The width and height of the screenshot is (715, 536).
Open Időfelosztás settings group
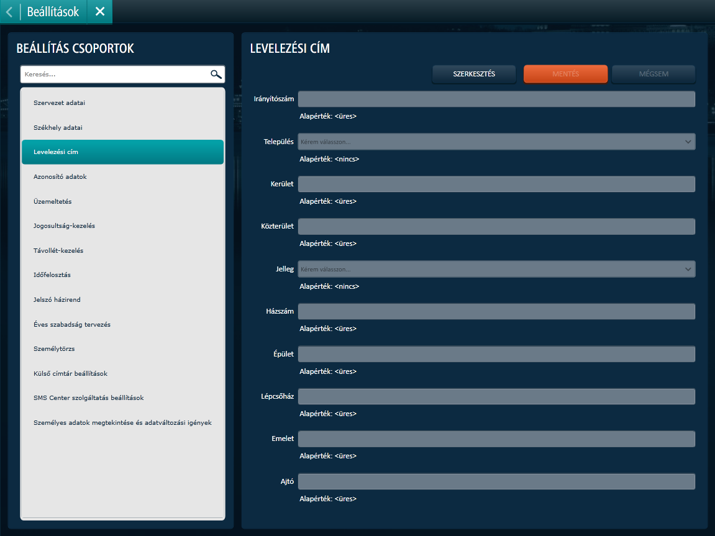point(122,275)
